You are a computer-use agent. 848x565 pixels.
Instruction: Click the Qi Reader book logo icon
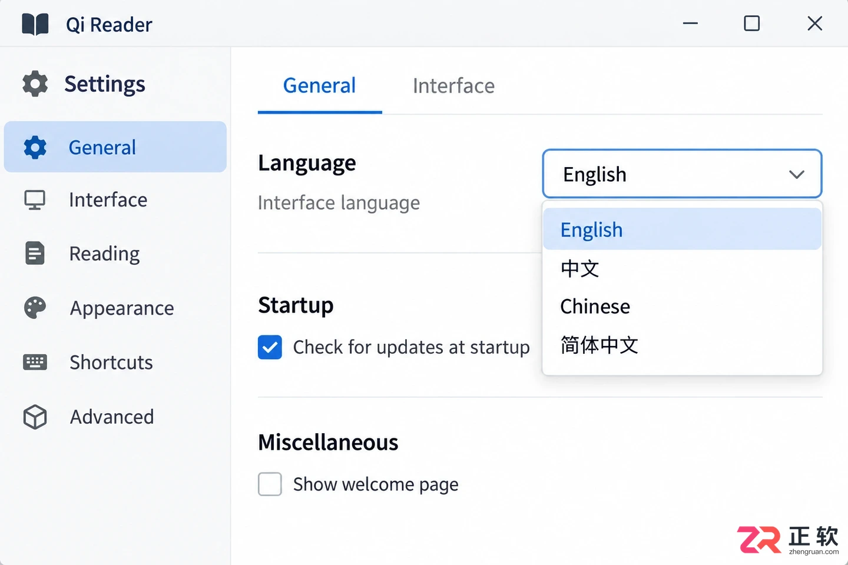(x=35, y=24)
